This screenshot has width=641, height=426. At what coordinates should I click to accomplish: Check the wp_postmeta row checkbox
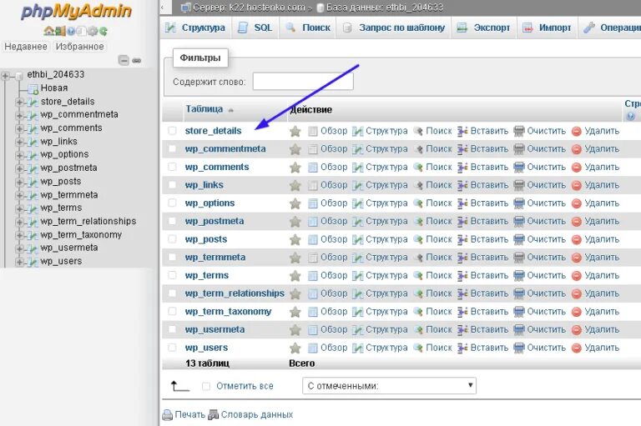(x=172, y=221)
